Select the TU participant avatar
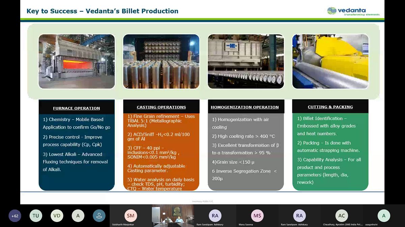 (36, 216)
